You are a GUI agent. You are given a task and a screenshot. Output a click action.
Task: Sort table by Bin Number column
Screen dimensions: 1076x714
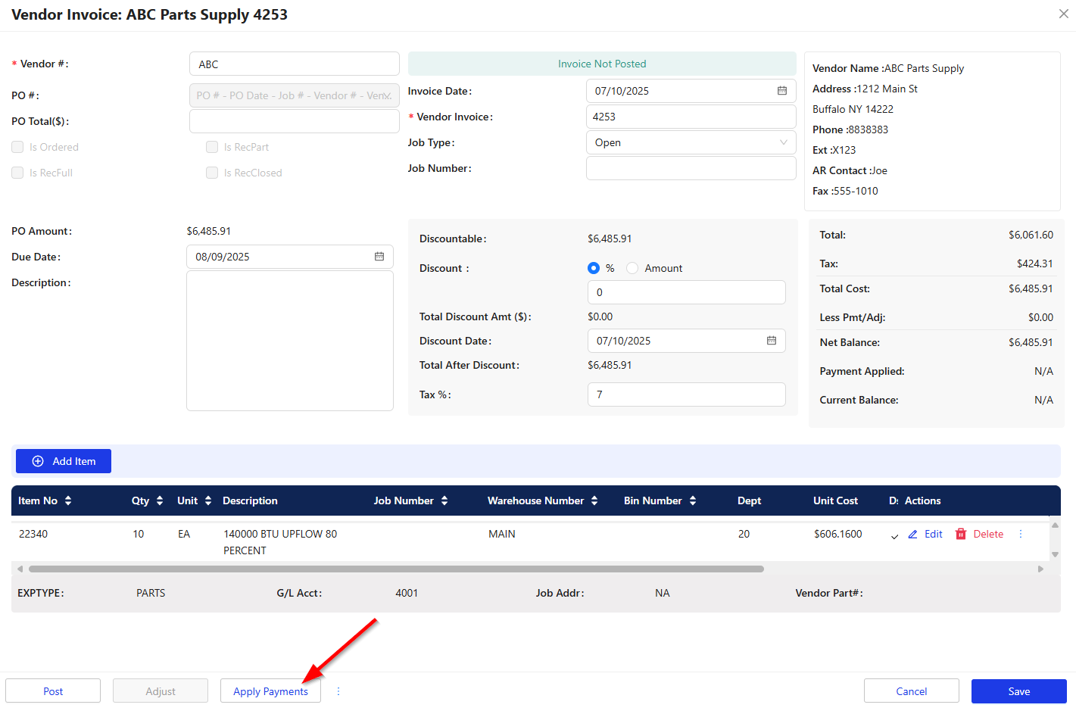(x=693, y=500)
